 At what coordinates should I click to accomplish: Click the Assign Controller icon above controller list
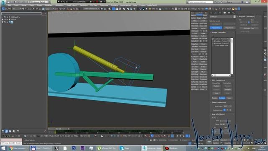click(x=213, y=36)
